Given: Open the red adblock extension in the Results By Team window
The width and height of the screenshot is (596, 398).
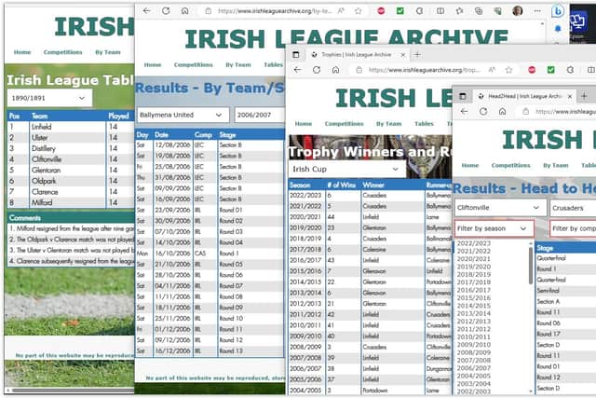Looking at the screenshot, I should [381, 11].
